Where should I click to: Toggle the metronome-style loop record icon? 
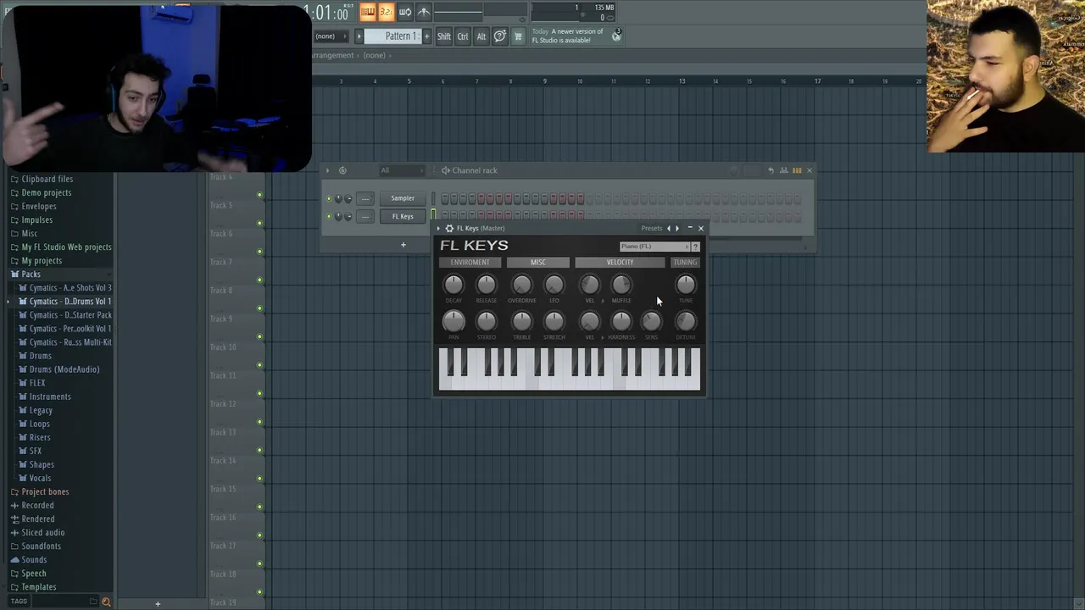(x=424, y=12)
